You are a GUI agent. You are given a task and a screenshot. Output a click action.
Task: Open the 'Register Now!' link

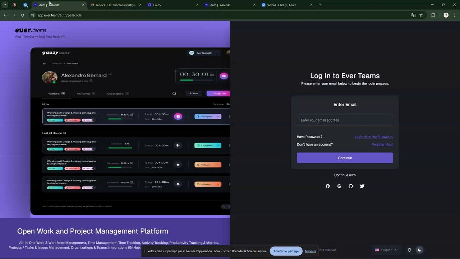pyautogui.click(x=382, y=144)
